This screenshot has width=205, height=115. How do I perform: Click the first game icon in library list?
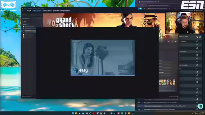23,27
